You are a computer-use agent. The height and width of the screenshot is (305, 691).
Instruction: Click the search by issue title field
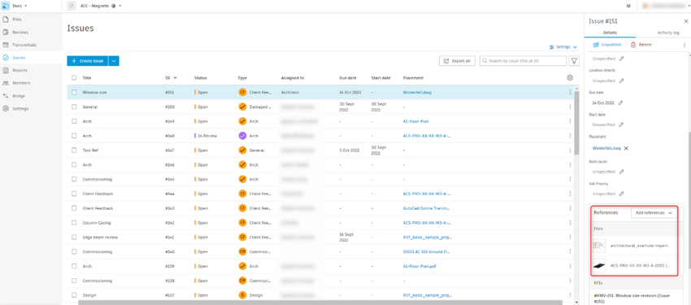coord(523,61)
